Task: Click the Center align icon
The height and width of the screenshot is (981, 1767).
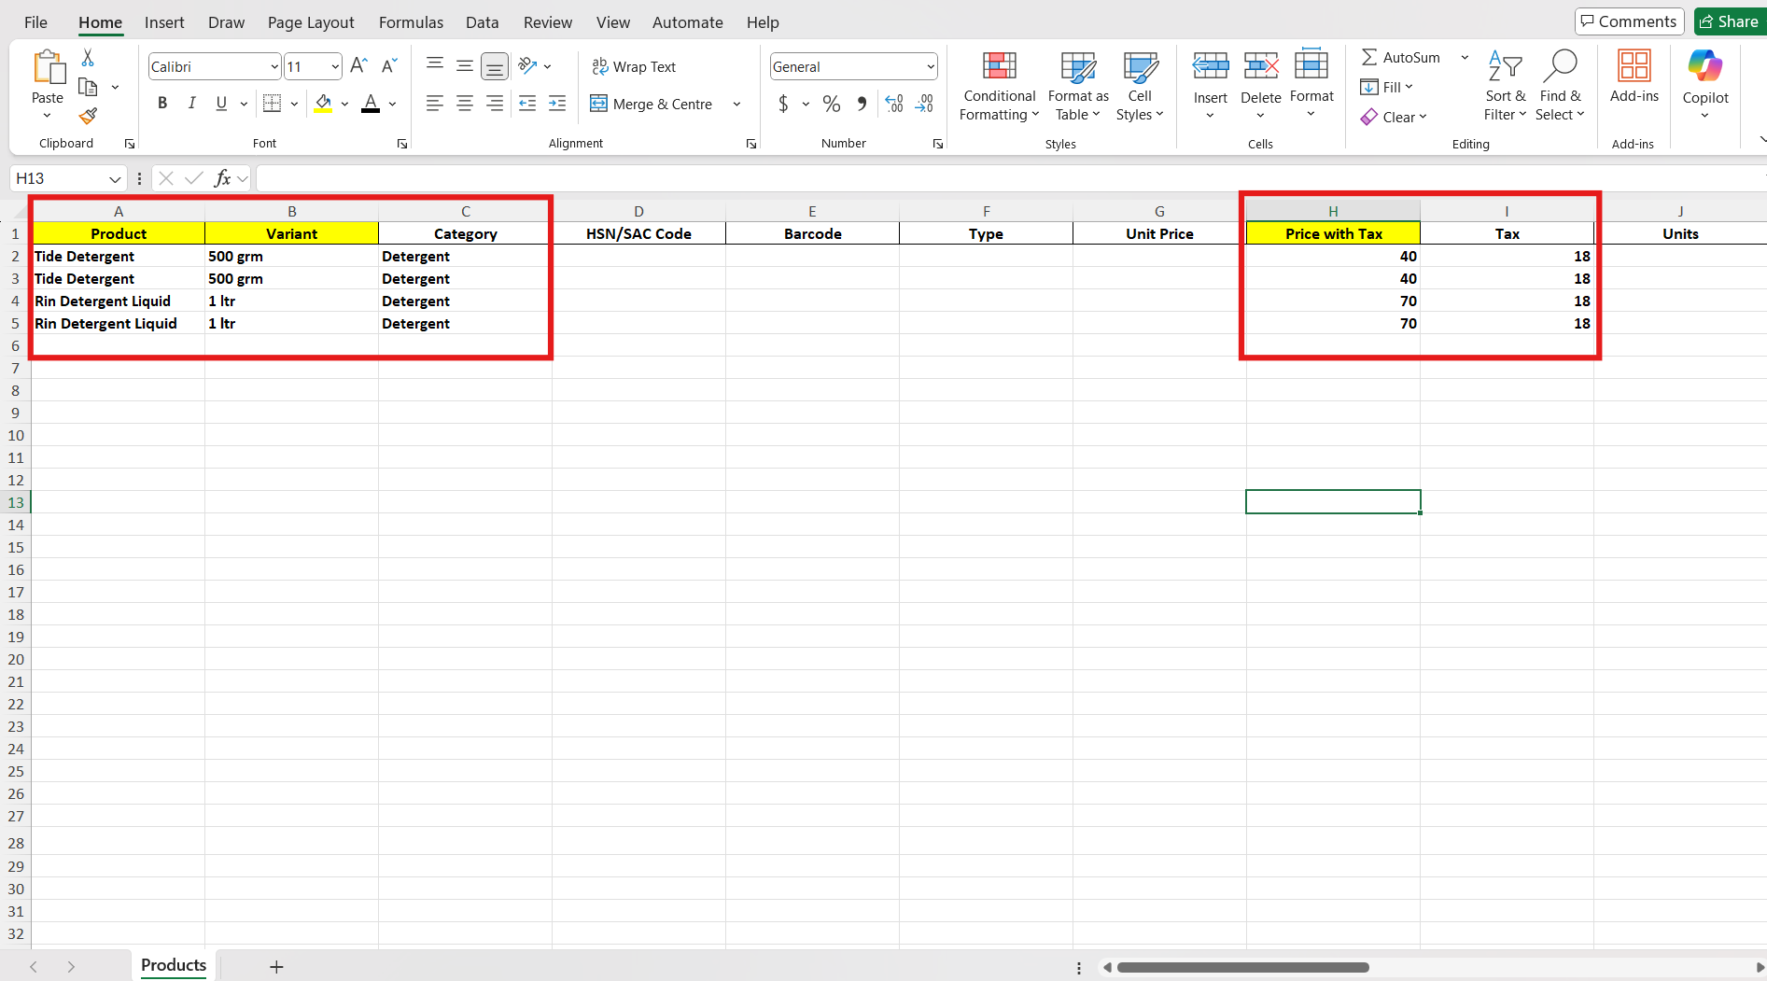Action: pos(465,104)
